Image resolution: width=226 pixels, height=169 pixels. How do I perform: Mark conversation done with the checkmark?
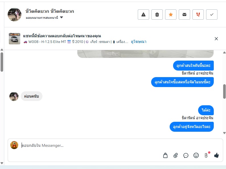point(212,15)
